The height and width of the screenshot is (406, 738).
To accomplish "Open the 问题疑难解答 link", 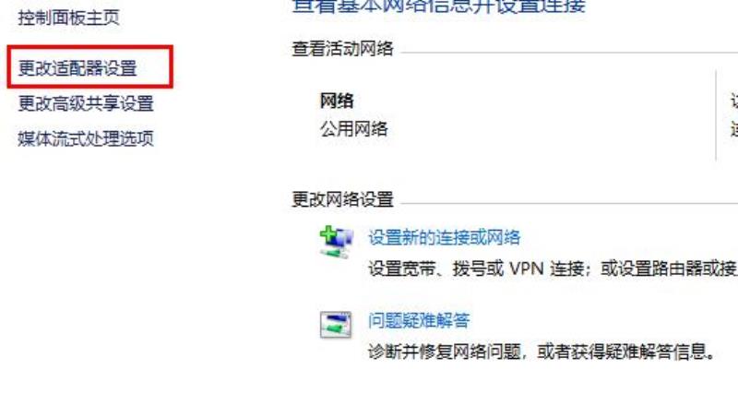I will [419, 321].
